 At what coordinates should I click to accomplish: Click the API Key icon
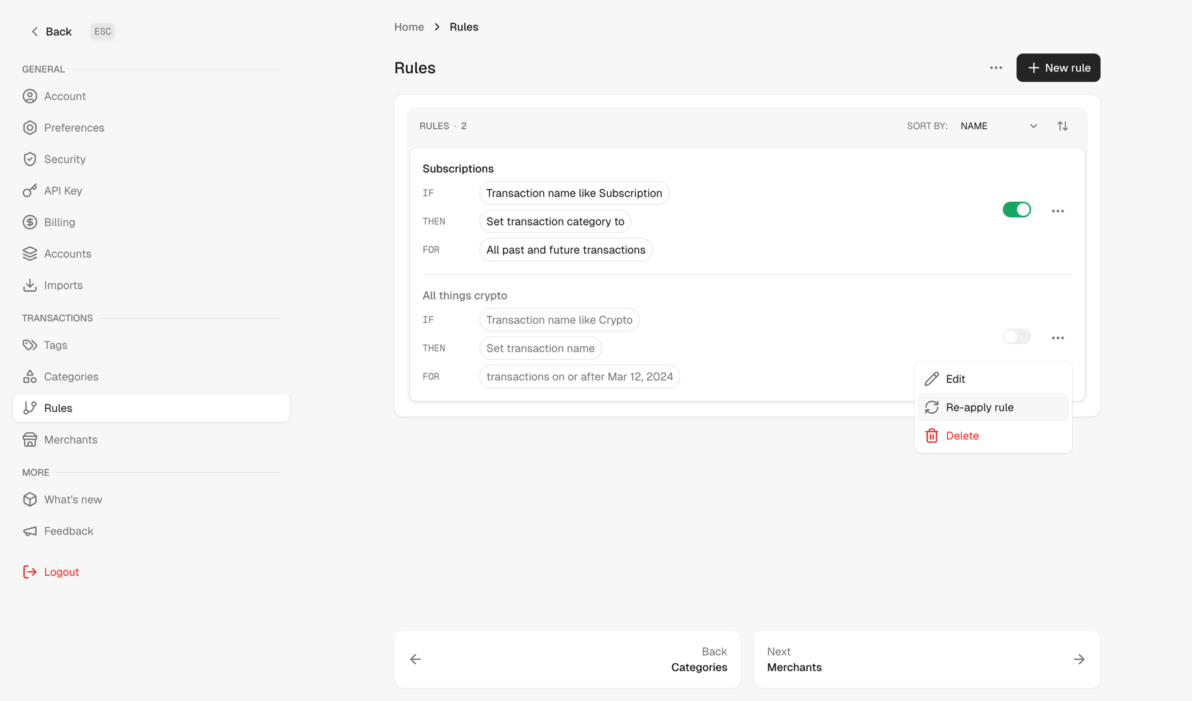tap(30, 190)
